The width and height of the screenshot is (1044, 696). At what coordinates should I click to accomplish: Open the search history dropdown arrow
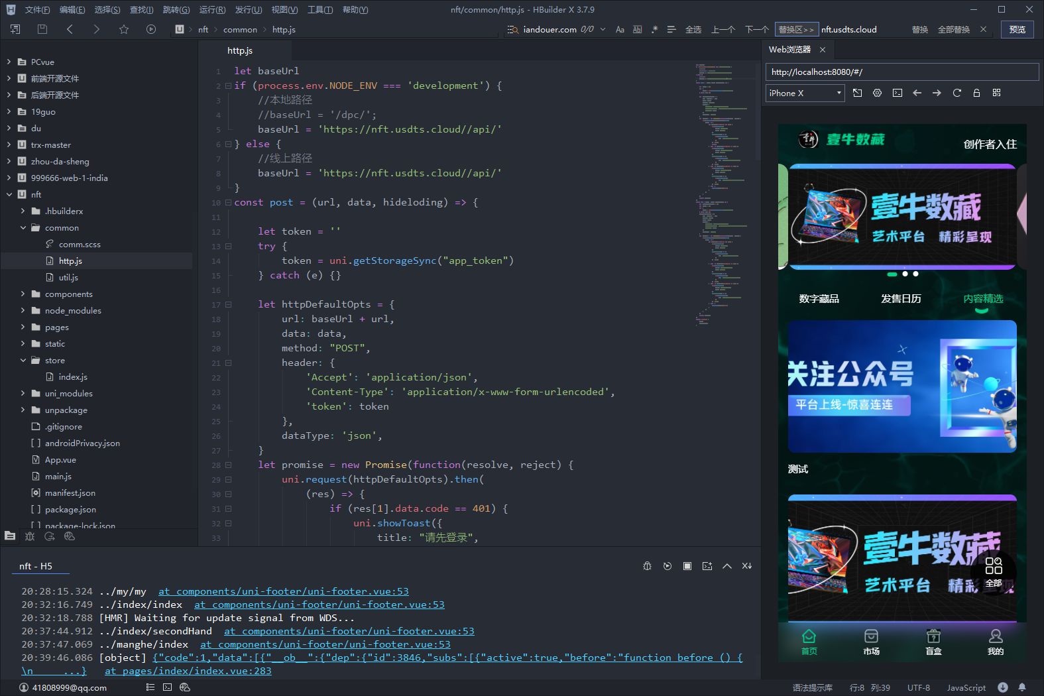coord(603,29)
